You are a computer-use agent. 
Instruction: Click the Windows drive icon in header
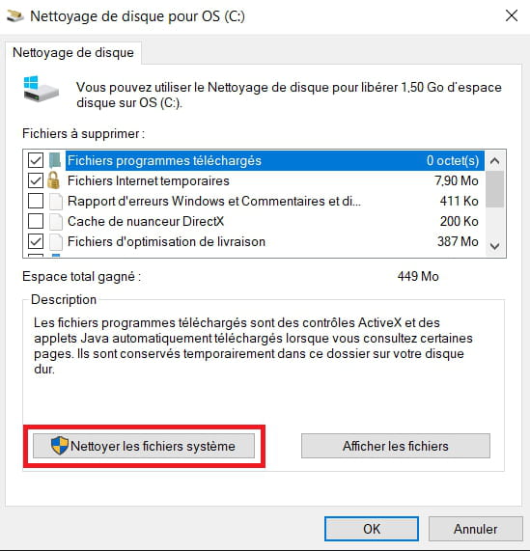pyautogui.click(x=41, y=89)
